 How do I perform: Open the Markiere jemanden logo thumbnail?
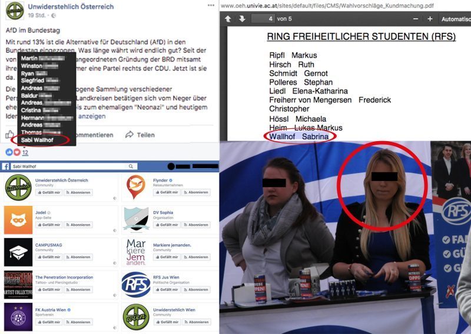(x=136, y=252)
